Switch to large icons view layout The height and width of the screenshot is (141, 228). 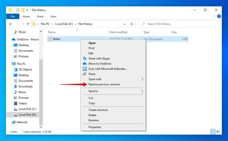click(218, 132)
